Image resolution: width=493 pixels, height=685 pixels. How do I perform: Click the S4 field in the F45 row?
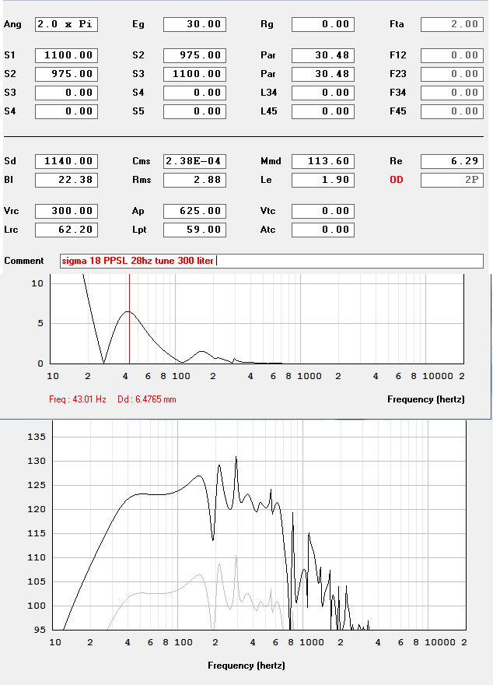[x=66, y=111]
